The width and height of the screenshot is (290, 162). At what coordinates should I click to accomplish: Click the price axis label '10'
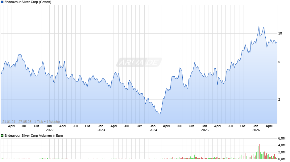[280, 34]
